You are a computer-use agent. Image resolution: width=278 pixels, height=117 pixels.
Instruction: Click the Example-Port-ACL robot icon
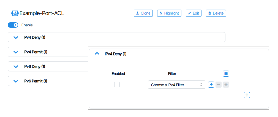coord(15,13)
